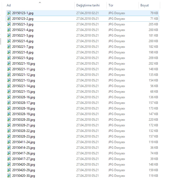Click the 136 KB size cell

[x=153, y=97]
